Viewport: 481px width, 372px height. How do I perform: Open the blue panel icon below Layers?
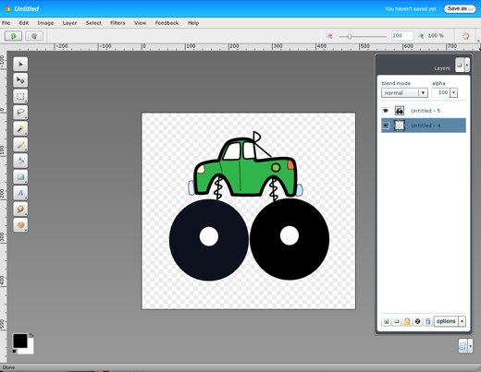462,346
